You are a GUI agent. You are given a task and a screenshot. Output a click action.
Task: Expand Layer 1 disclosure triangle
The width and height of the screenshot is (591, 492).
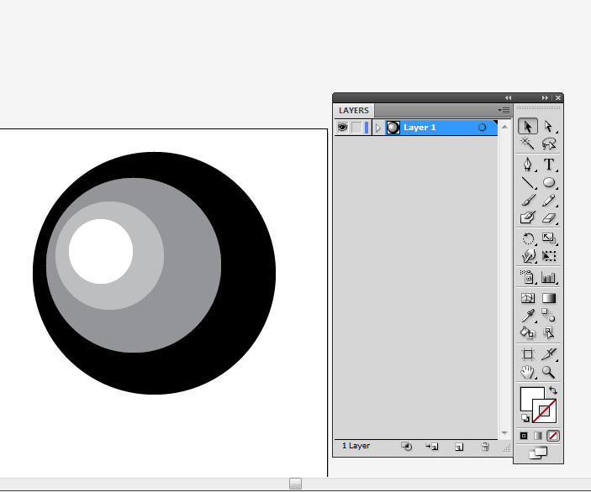[x=378, y=128]
